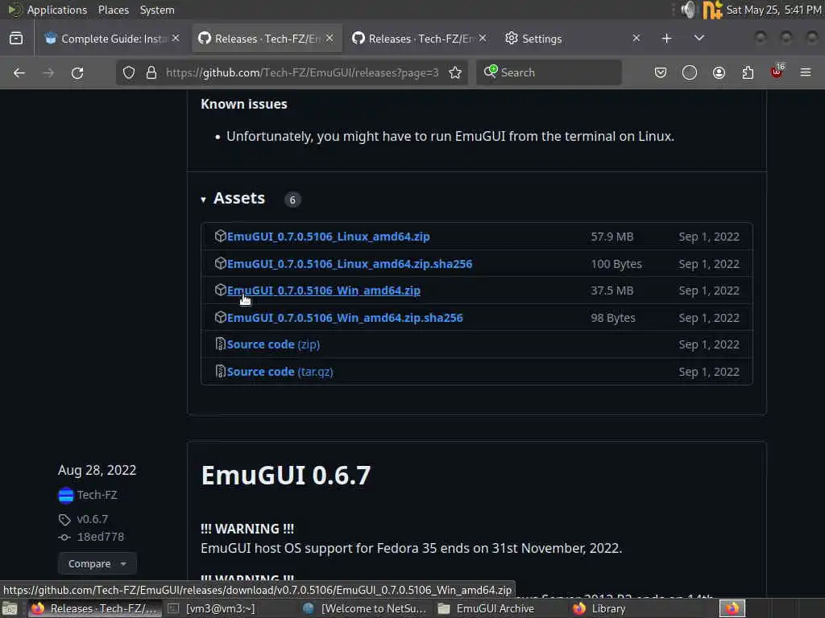
Task: Collapse the Assets section triangle
Action: (x=204, y=200)
